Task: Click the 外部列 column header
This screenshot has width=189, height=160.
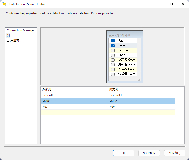Action: pos(74,89)
